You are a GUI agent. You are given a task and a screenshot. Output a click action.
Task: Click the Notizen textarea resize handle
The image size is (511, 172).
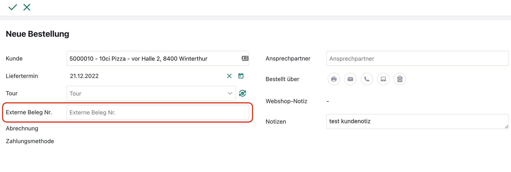(x=506, y=127)
